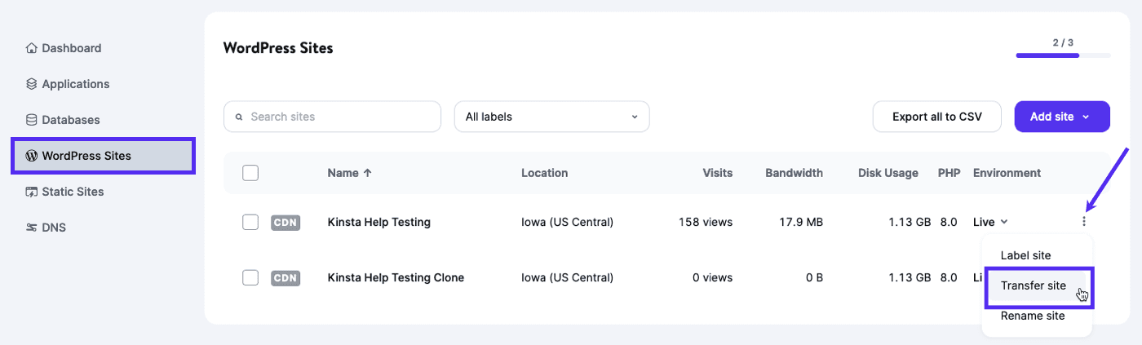
Task: Open the Kinsta Help Testing Clone site
Action: (x=396, y=277)
